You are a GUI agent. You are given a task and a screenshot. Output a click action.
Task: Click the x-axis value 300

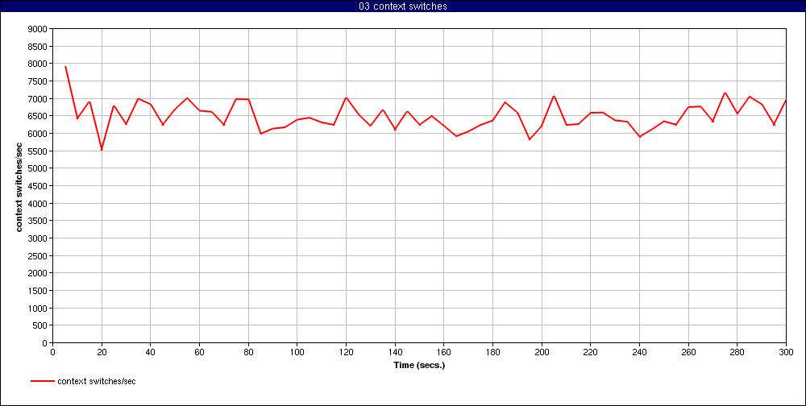(786, 352)
